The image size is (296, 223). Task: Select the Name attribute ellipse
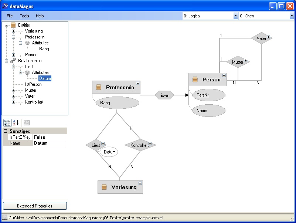[209, 111]
